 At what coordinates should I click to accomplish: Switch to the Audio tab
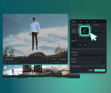(80, 22)
